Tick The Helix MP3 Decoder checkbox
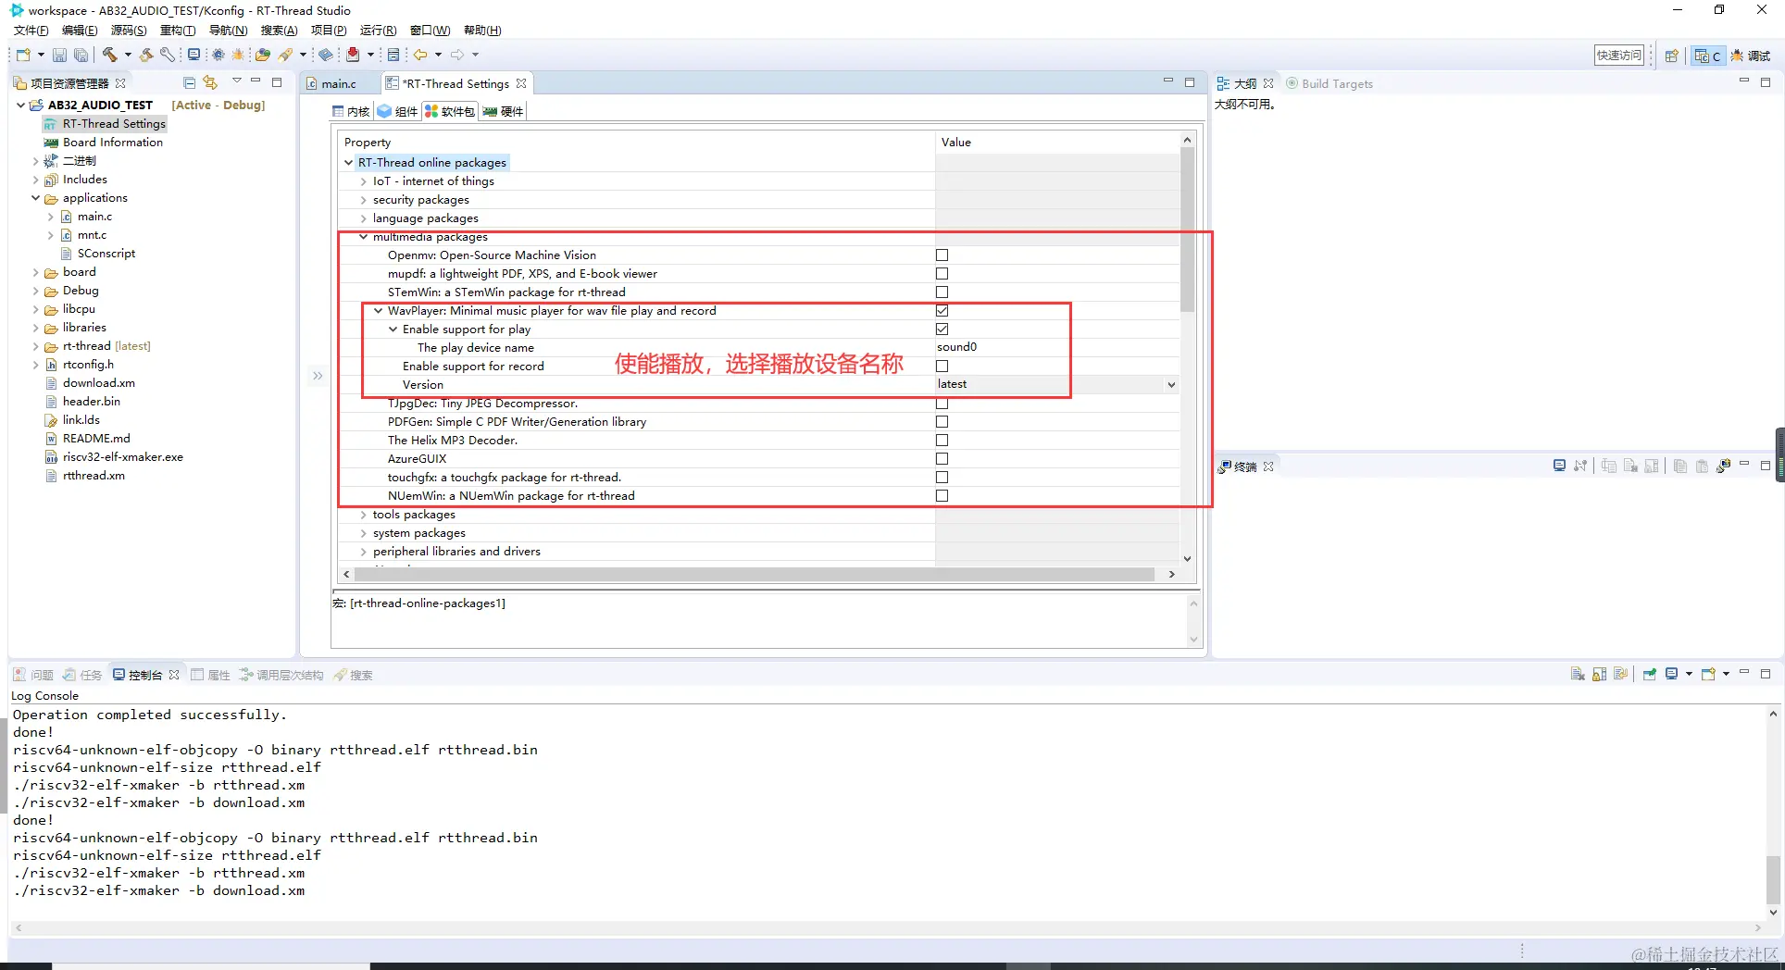This screenshot has height=970, width=1785. [942, 440]
